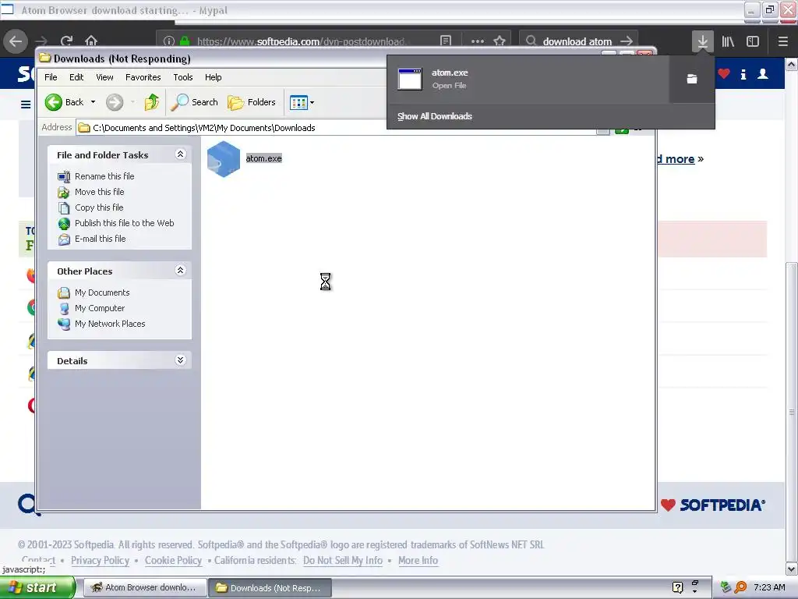Select the atom.exe file icon
Screen dimensions: 798x599
point(224,159)
